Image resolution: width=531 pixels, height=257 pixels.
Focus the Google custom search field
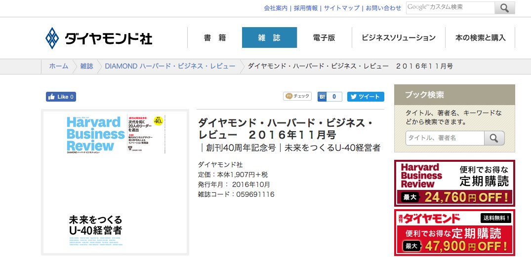450,8
